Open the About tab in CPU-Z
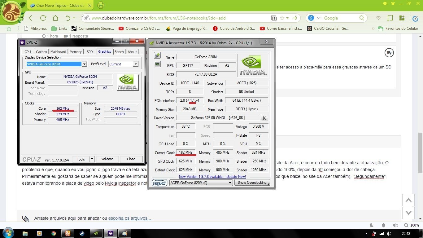Screen dimensions: 423x238 tap(132, 52)
